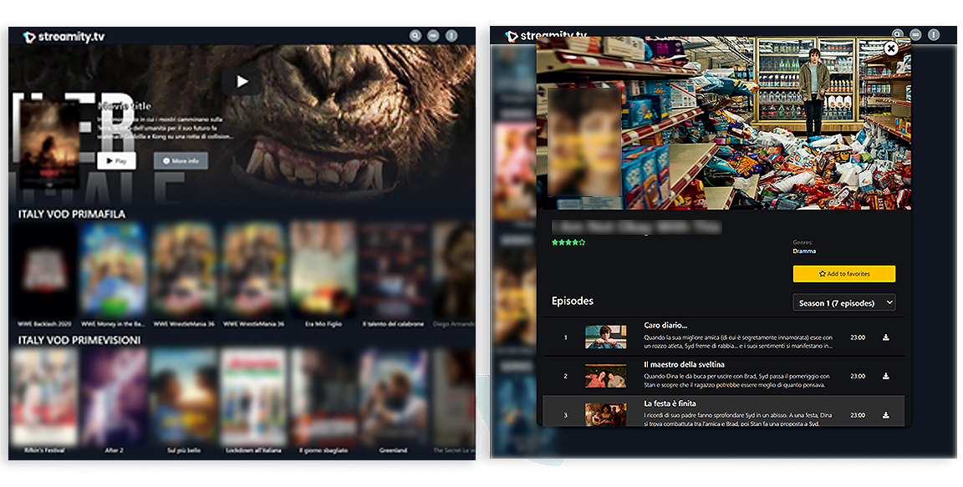This screenshot has height=487, width=963.
Task: Close the series detail popup
Action: point(891,48)
